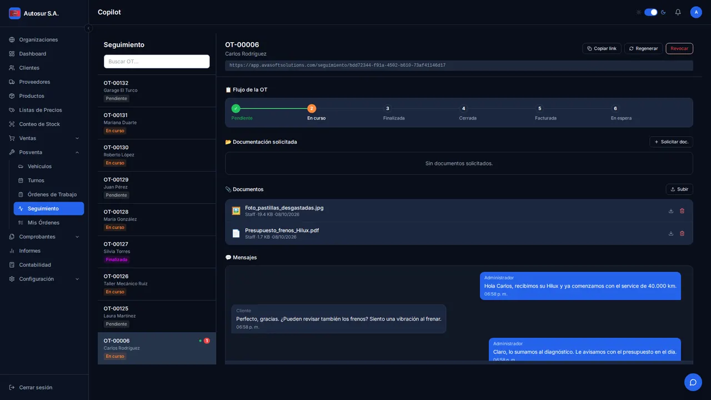Screen dimensions: 711x400
Task: Click the Informes document icon
Action: 12,251
